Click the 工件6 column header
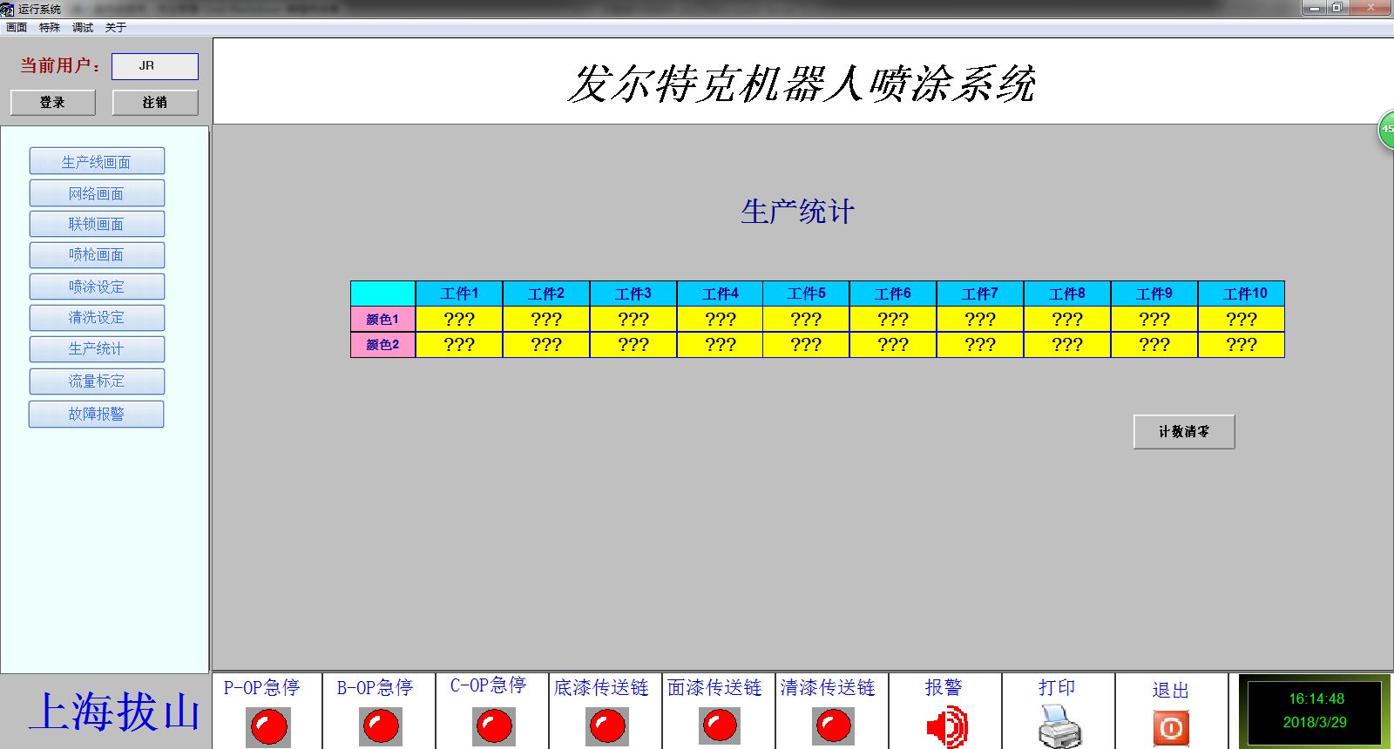The width and height of the screenshot is (1394, 749). (893, 294)
